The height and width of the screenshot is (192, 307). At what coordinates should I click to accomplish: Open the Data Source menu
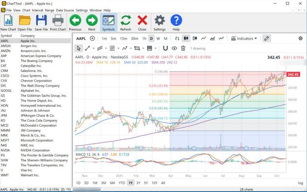65,10
